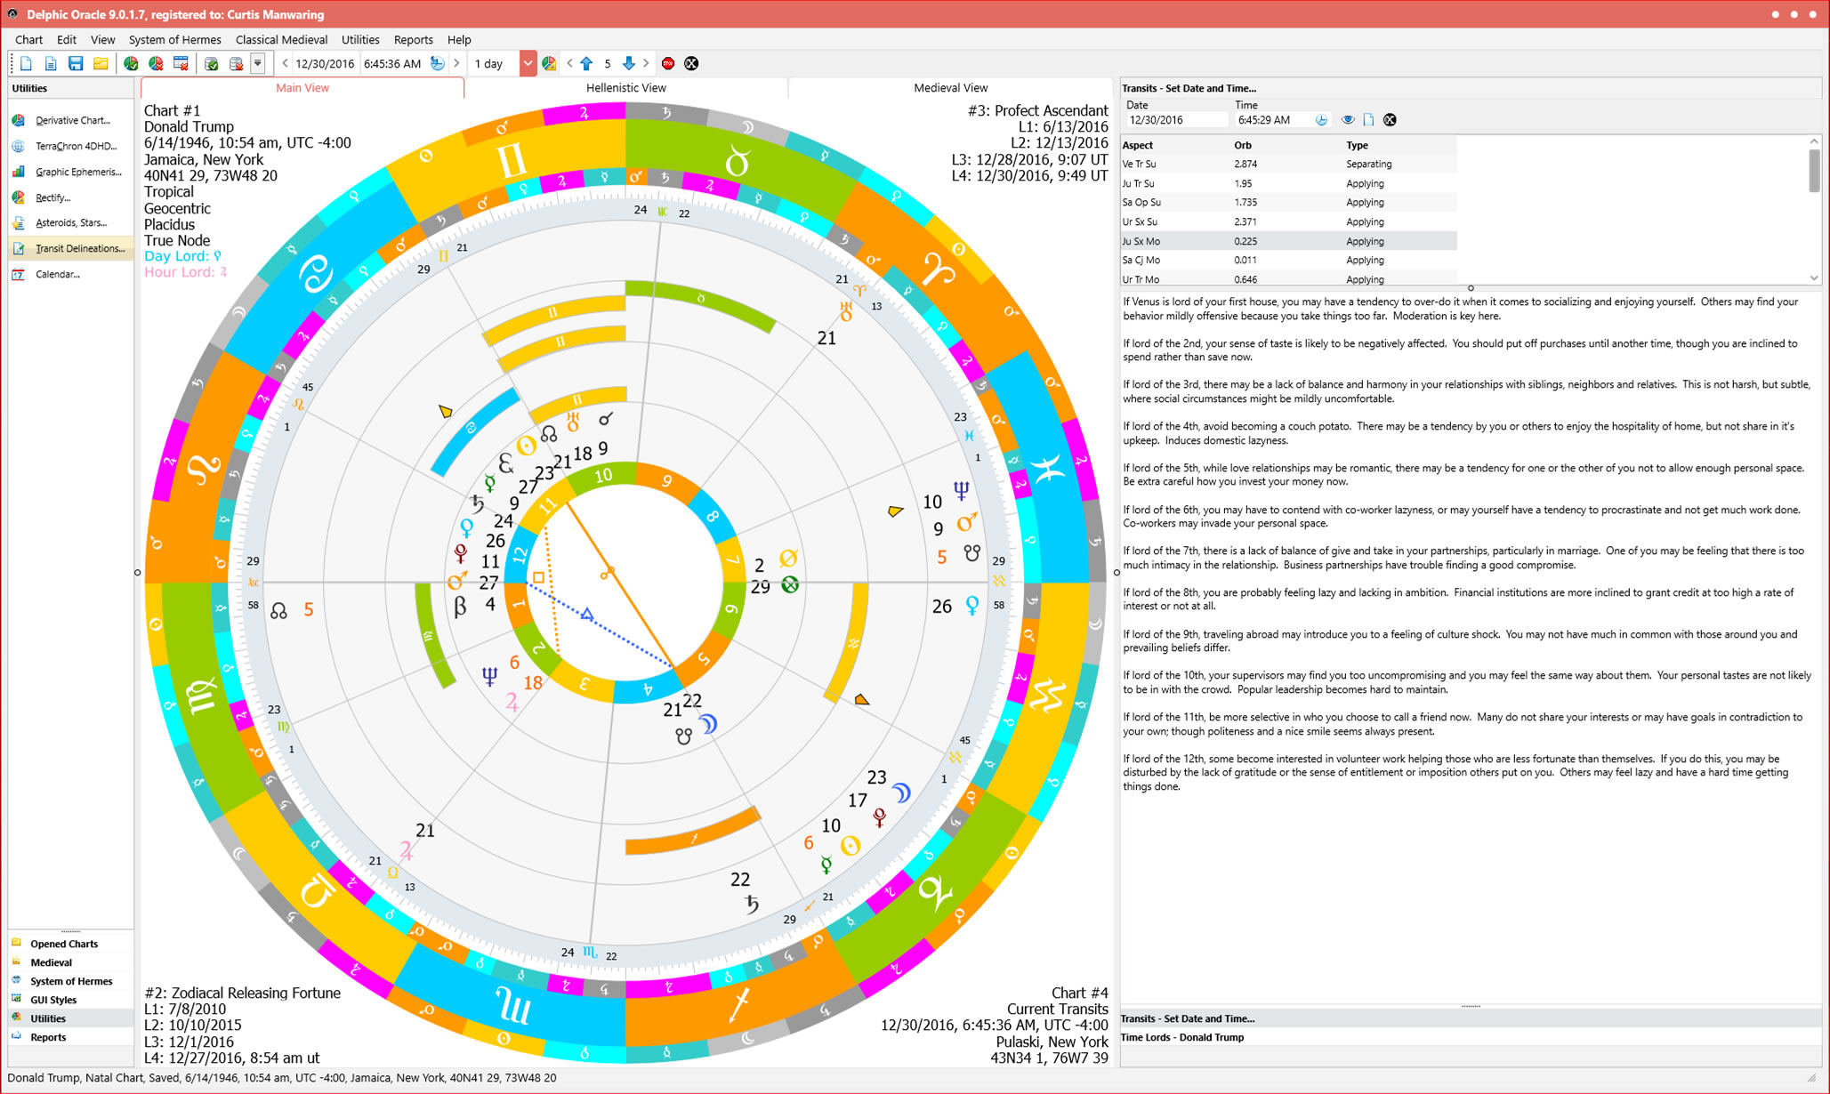Open Derivative Chart utility
The width and height of the screenshot is (1830, 1094).
(x=71, y=120)
